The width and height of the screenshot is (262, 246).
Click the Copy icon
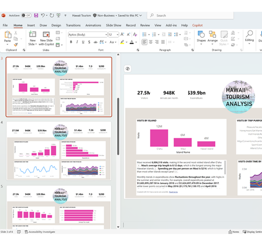(x=16, y=39)
